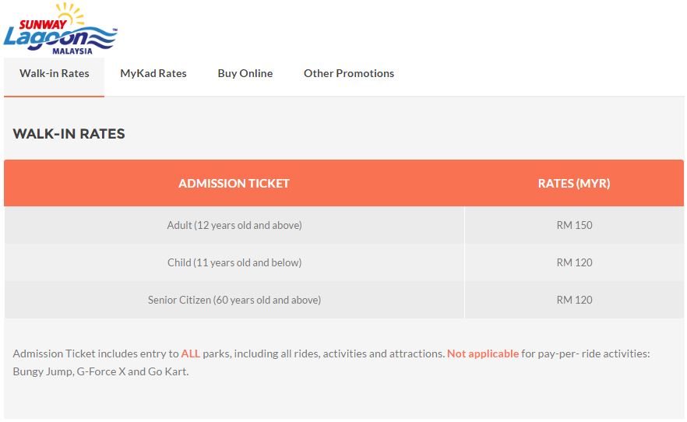Click the Bungy Jump, G-Force X note line
Image resolution: width=687 pixels, height=422 pixels.
point(100,371)
